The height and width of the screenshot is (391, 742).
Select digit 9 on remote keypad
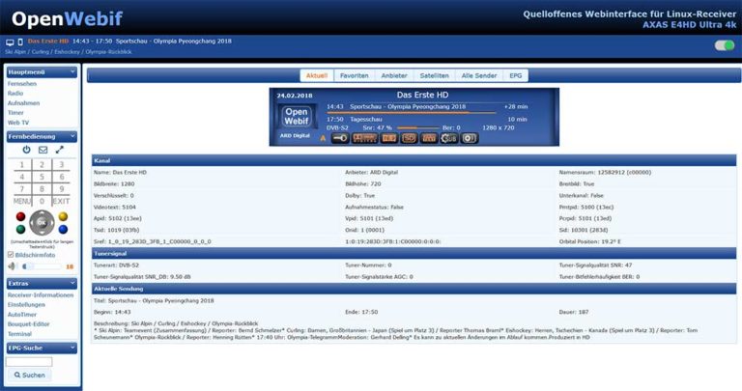pyautogui.click(x=62, y=189)
